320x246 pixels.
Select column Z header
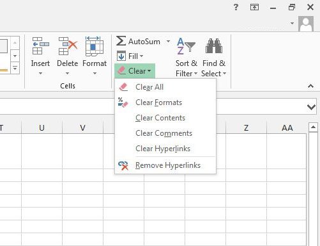(x=246, y=127)
